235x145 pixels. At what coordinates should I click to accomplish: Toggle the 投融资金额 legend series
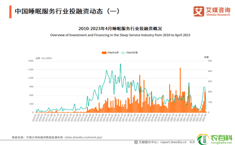coord(113,52)
